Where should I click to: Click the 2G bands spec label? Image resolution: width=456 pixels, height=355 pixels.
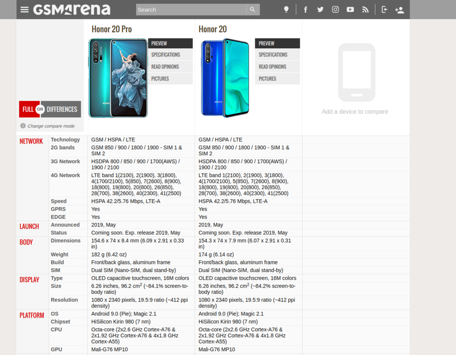coord(63,147)
